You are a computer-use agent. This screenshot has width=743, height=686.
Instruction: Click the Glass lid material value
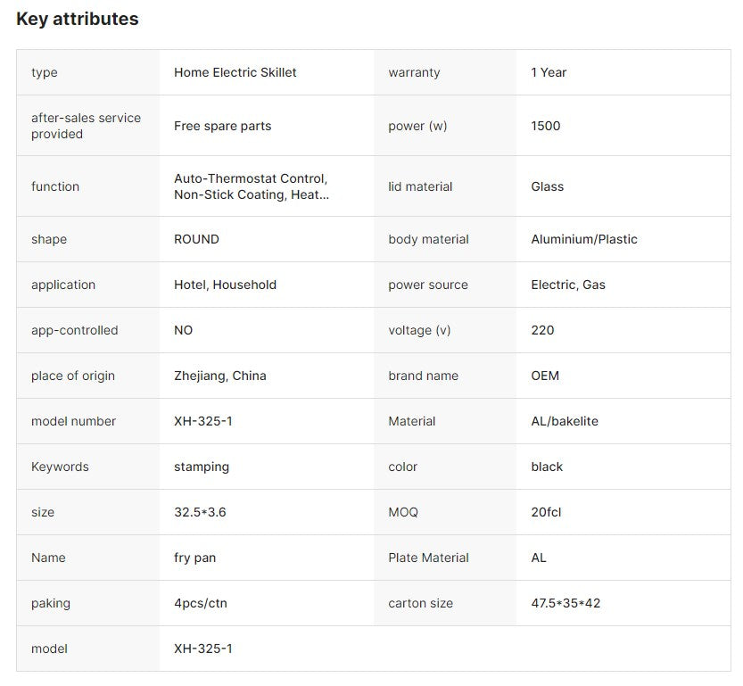coord(548,186)
